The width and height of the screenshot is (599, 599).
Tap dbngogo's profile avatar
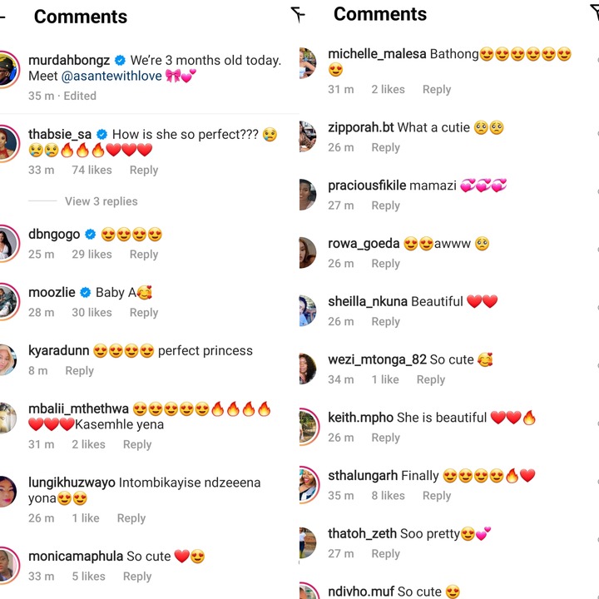[x=8, y=243]
